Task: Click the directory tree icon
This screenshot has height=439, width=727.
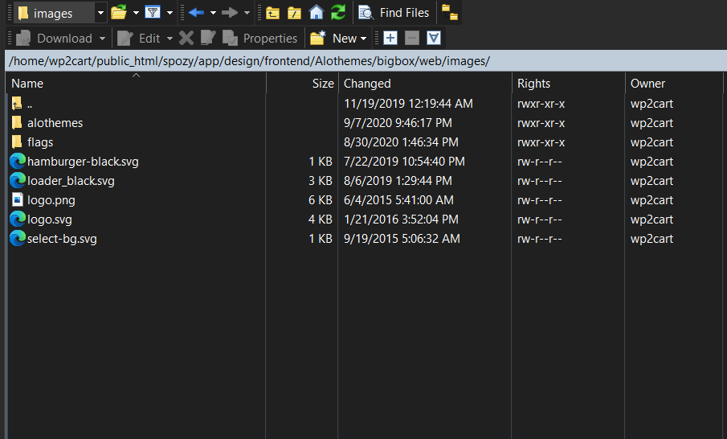Action: [450, 13]
